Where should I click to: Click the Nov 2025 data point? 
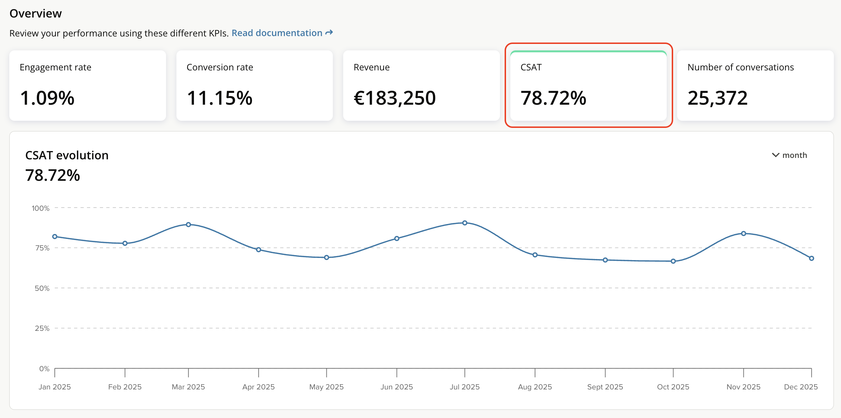(x=744, y=234)
